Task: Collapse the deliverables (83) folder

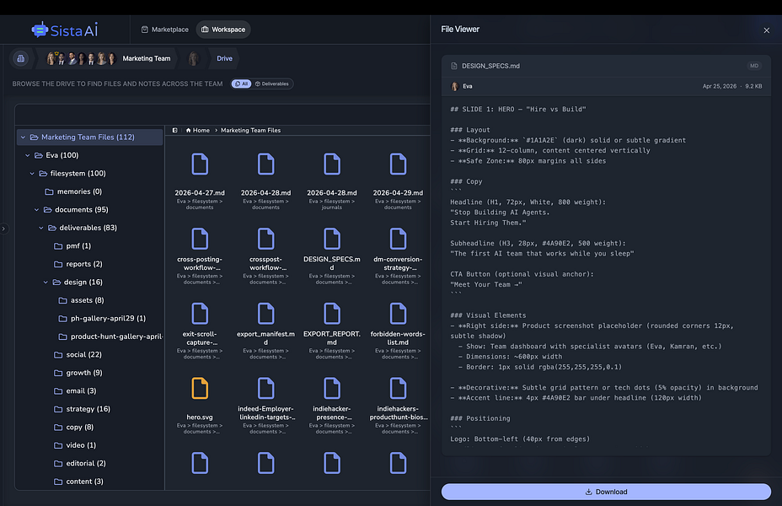Action: click(x=41, y=228)
